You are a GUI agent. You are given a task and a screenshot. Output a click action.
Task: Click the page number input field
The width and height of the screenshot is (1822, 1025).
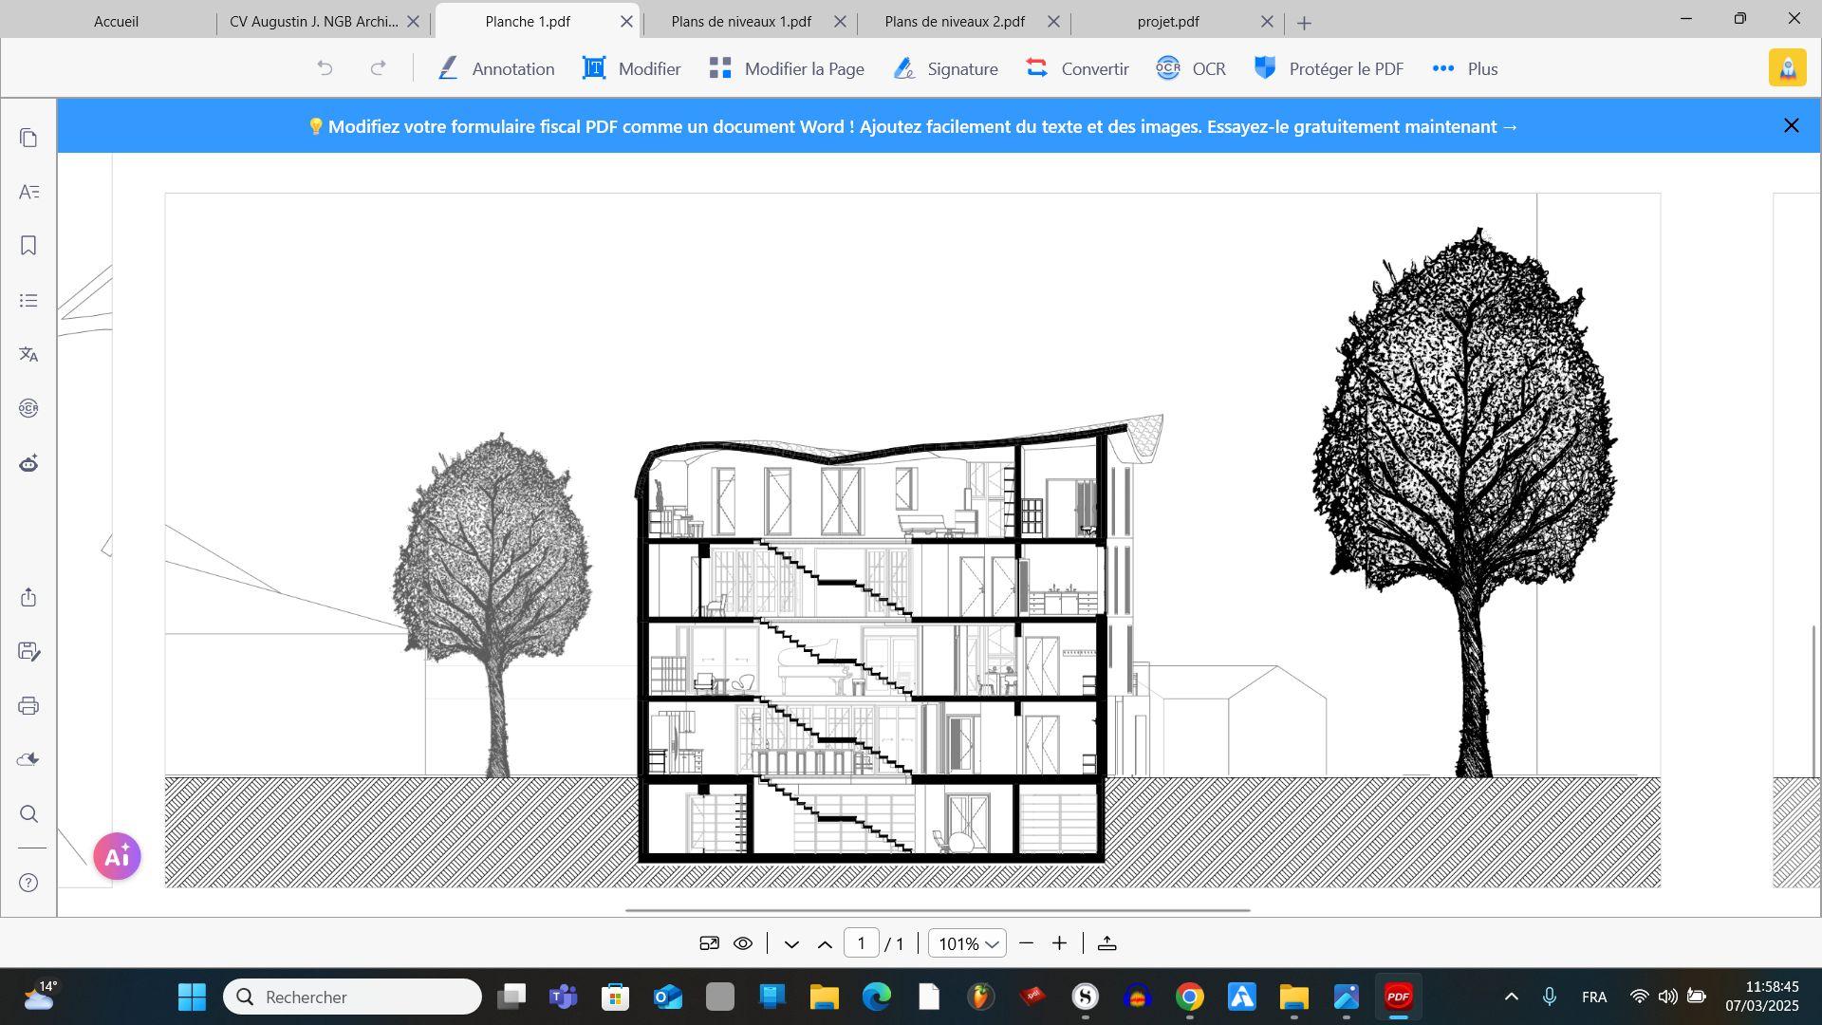(861, 943)
